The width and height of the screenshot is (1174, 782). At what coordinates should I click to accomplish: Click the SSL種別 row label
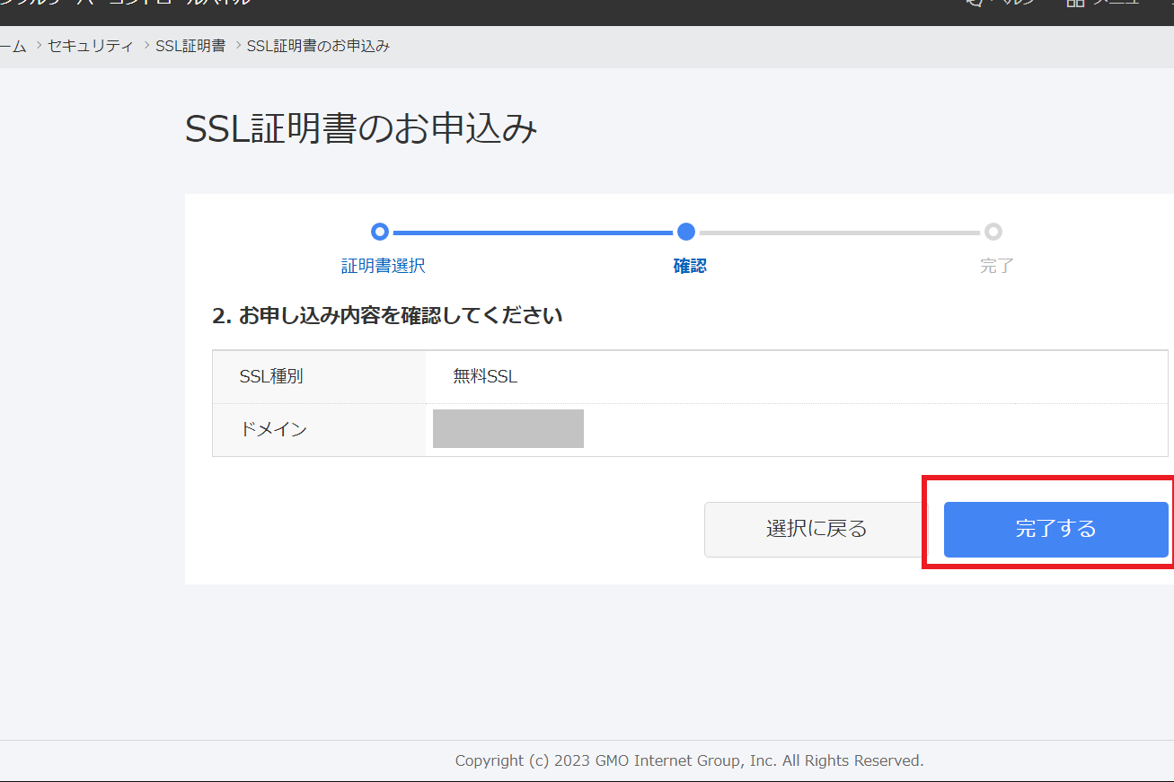[271, 377]
